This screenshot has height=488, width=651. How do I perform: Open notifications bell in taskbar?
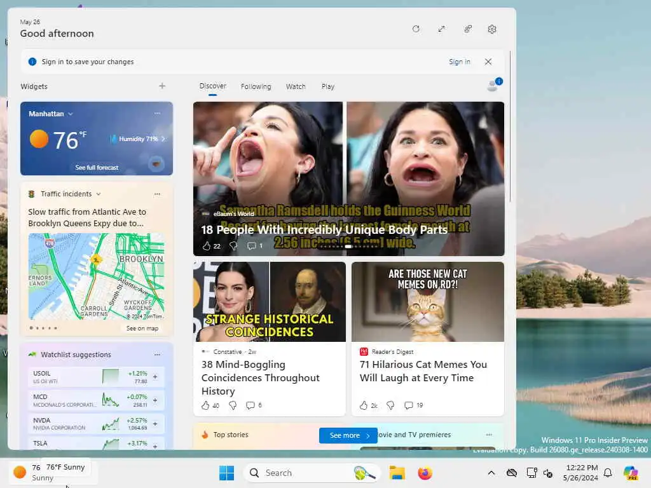click(608, 473)
